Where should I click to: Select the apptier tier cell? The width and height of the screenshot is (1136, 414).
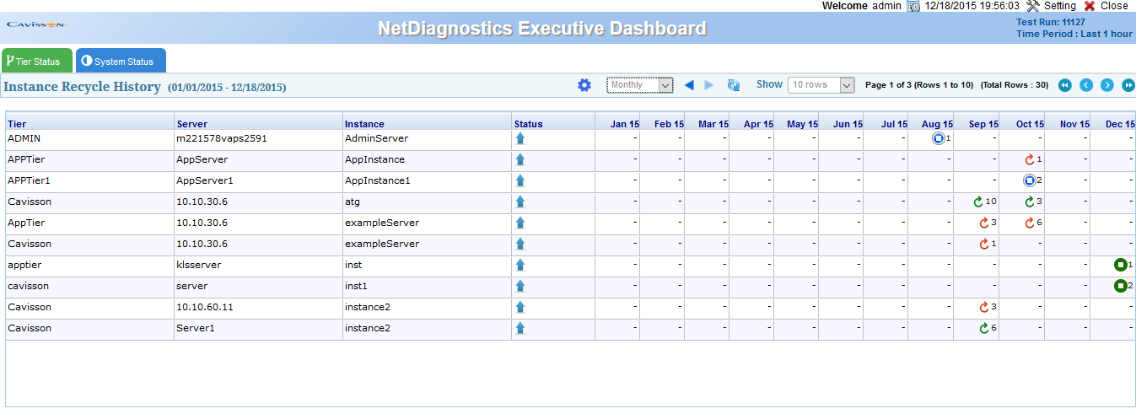coord(89,266)
